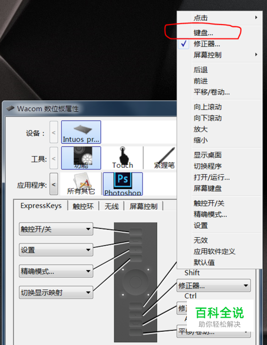Select the Intuos pro device icon
267x345 pixels.
coord(81,132)
